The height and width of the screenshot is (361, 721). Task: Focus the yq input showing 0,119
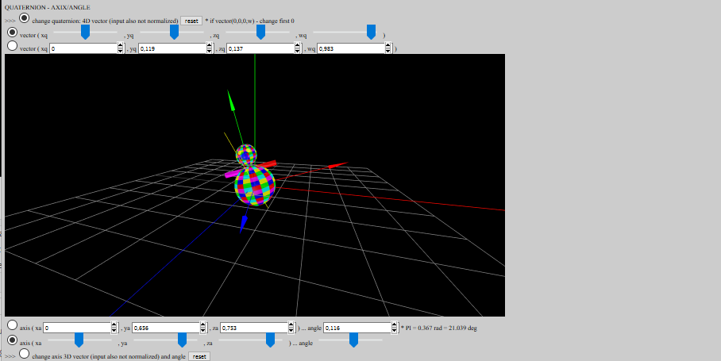(173, 48)
